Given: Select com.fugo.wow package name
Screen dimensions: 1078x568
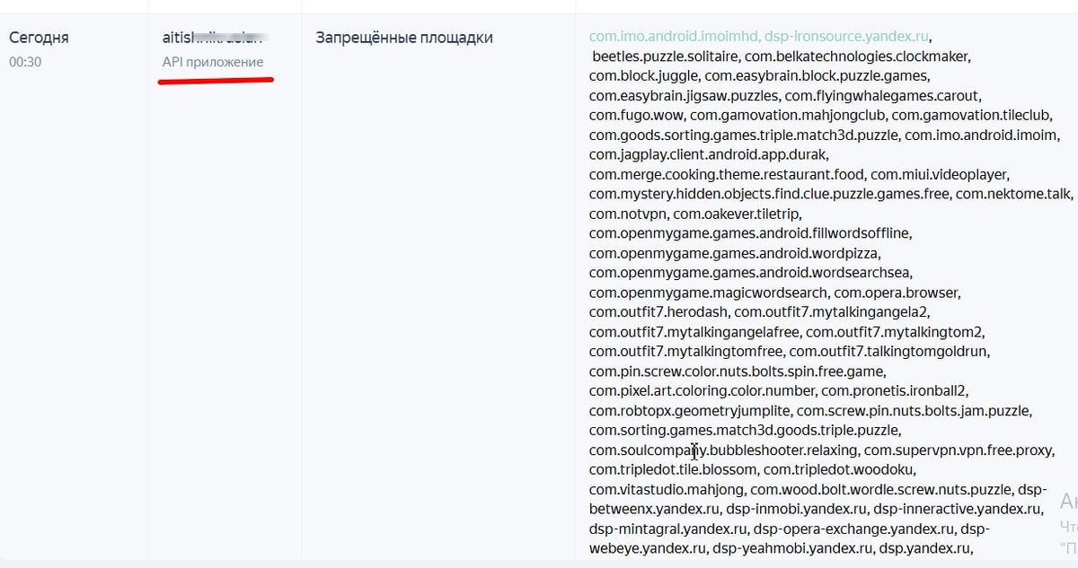Looking at the screenshot, I should click(x=637, y=116).
